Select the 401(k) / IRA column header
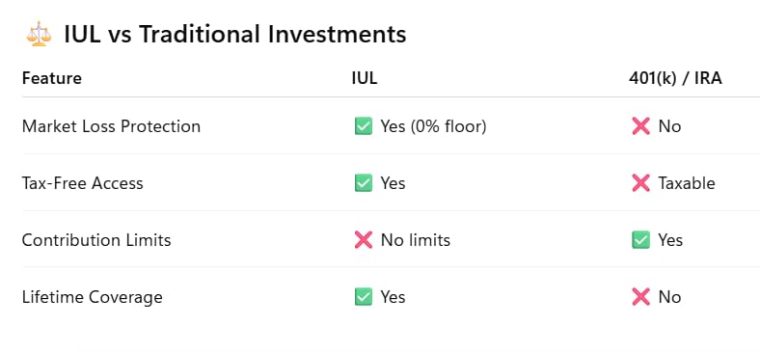The height and width of the screenshot is (353, 760). coord(675,78)
